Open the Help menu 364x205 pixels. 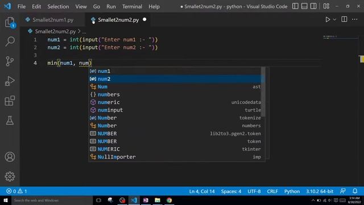[x=154, y=6]
